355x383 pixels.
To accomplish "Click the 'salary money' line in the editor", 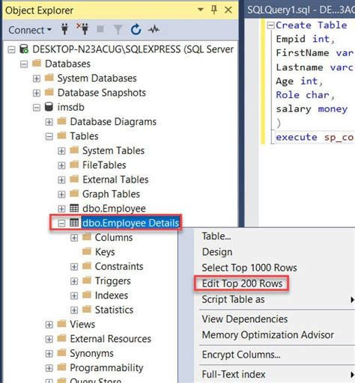I will coord(312,108).
